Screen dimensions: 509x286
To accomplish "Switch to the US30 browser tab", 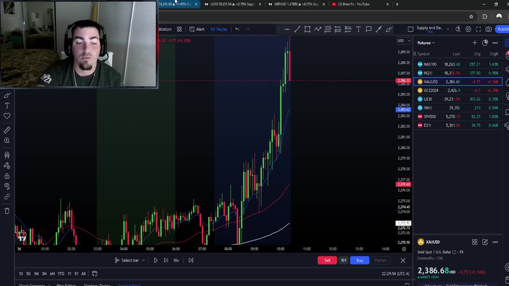I will [232, 4].
